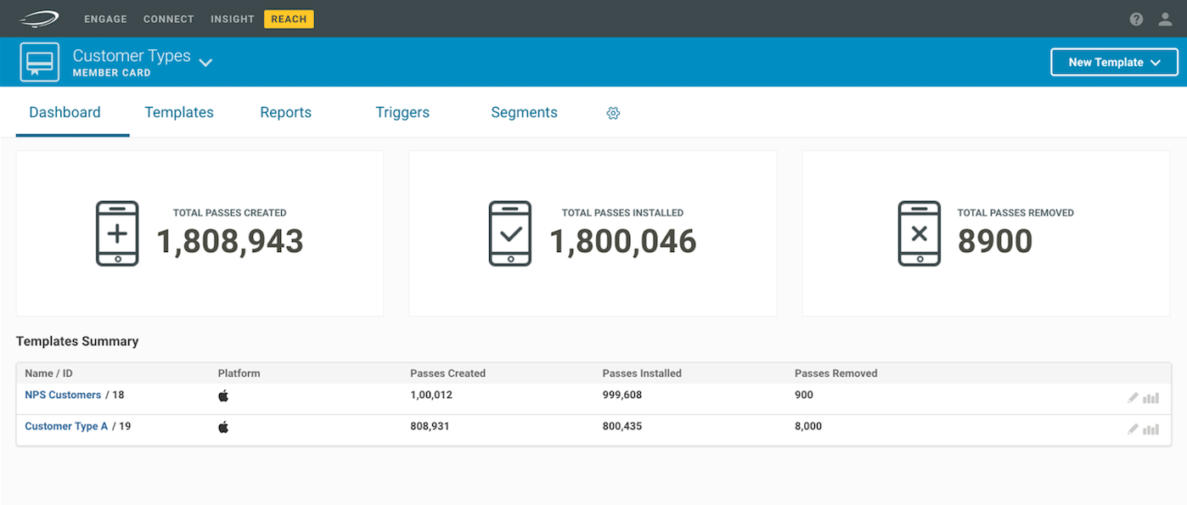The height and width of the screenshot is (505, 1187).
Task: Click the 900 passes removed cell
Action: 804,395
